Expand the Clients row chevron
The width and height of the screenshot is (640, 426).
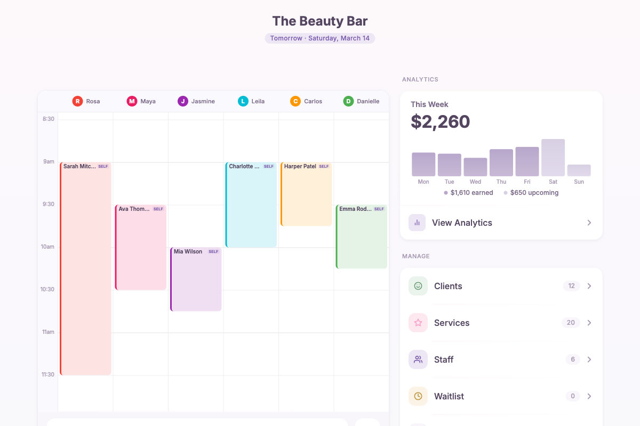tap(589, 286)
